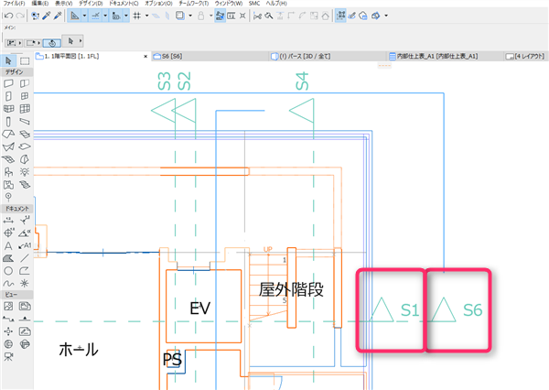The width and height of the screenshot is (549, 390).
Task: Expand dropdown arrow next to guide lines button
Action: [84, 16]
